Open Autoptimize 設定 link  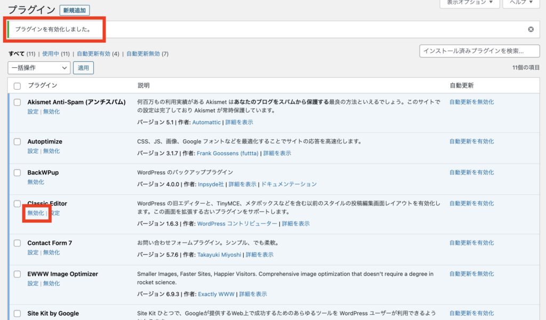(33, 151)
